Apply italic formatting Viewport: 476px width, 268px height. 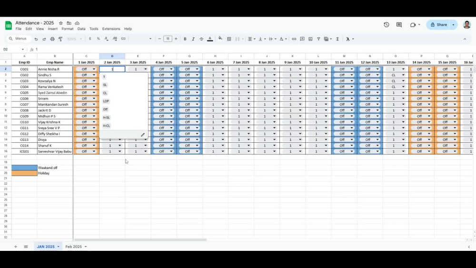193,39
